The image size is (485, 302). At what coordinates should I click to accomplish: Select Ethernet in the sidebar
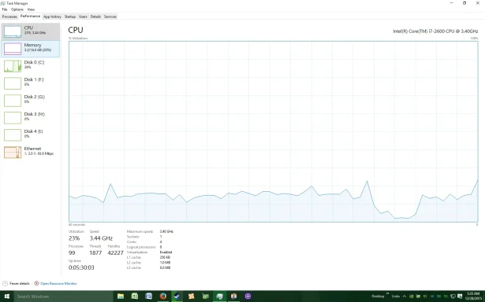point(30,153)
